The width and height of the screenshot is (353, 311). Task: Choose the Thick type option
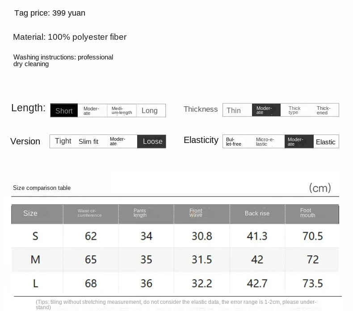point(294,110)
